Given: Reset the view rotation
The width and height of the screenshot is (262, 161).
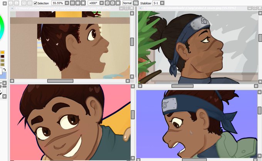Looking at the screenshot, I should pyautogui.click(x=118, y=3).
